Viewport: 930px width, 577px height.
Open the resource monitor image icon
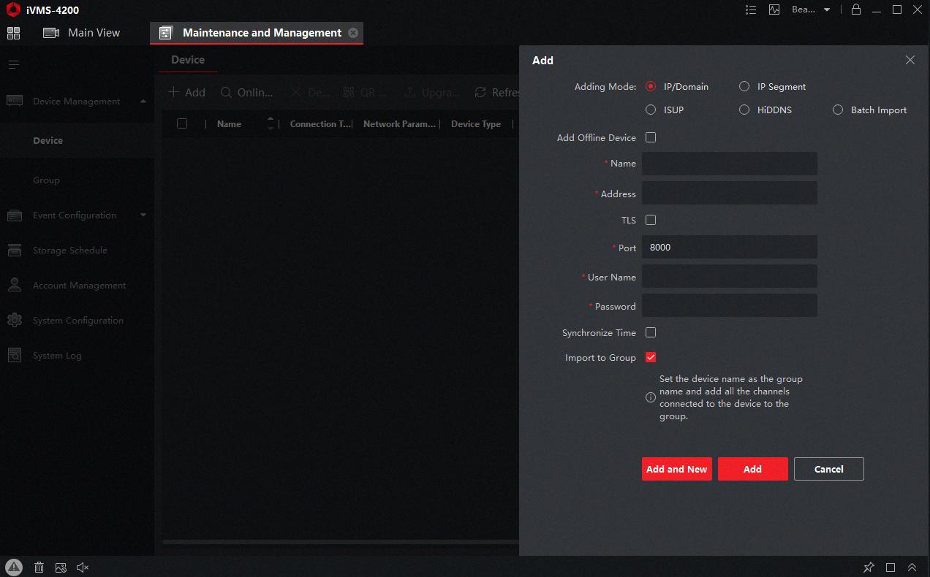[774, 9]
